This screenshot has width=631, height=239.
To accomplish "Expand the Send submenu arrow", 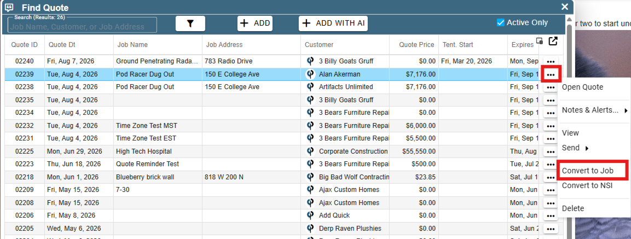I will pyautogui.click(x=587, y=148).
